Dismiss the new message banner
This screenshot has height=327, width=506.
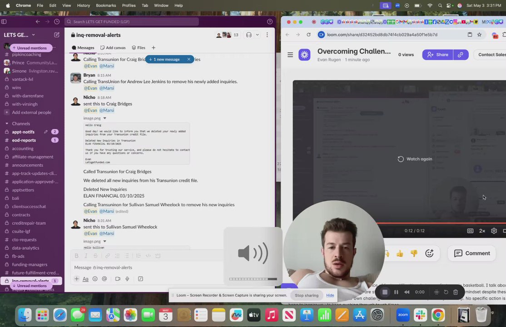coord(189,59)
